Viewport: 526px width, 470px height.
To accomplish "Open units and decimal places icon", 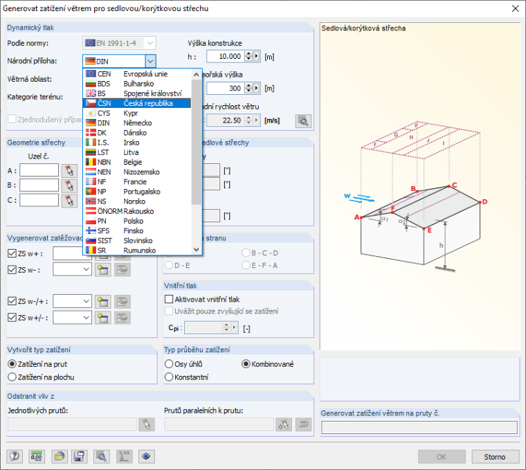I will point(37,456).
